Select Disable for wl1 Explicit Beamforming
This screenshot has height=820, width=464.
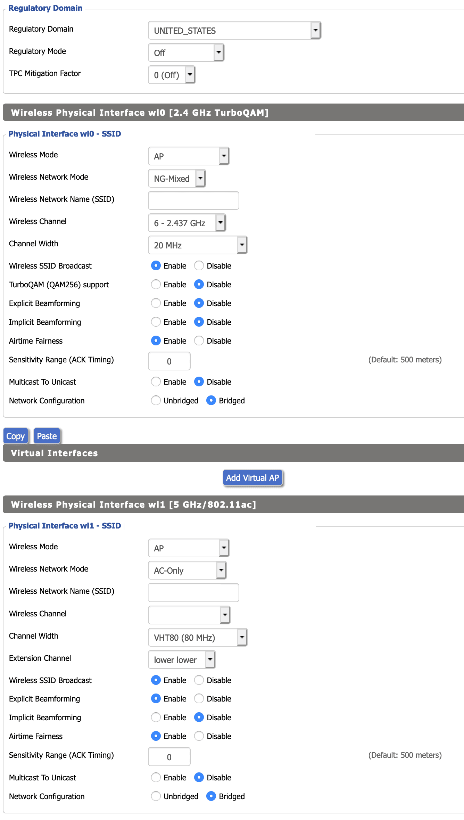click(x=199, y=698)
